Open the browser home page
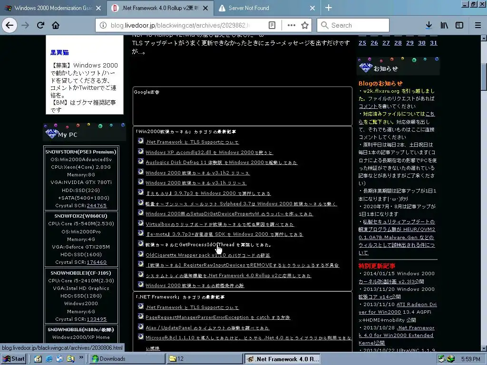 point(56,25)
